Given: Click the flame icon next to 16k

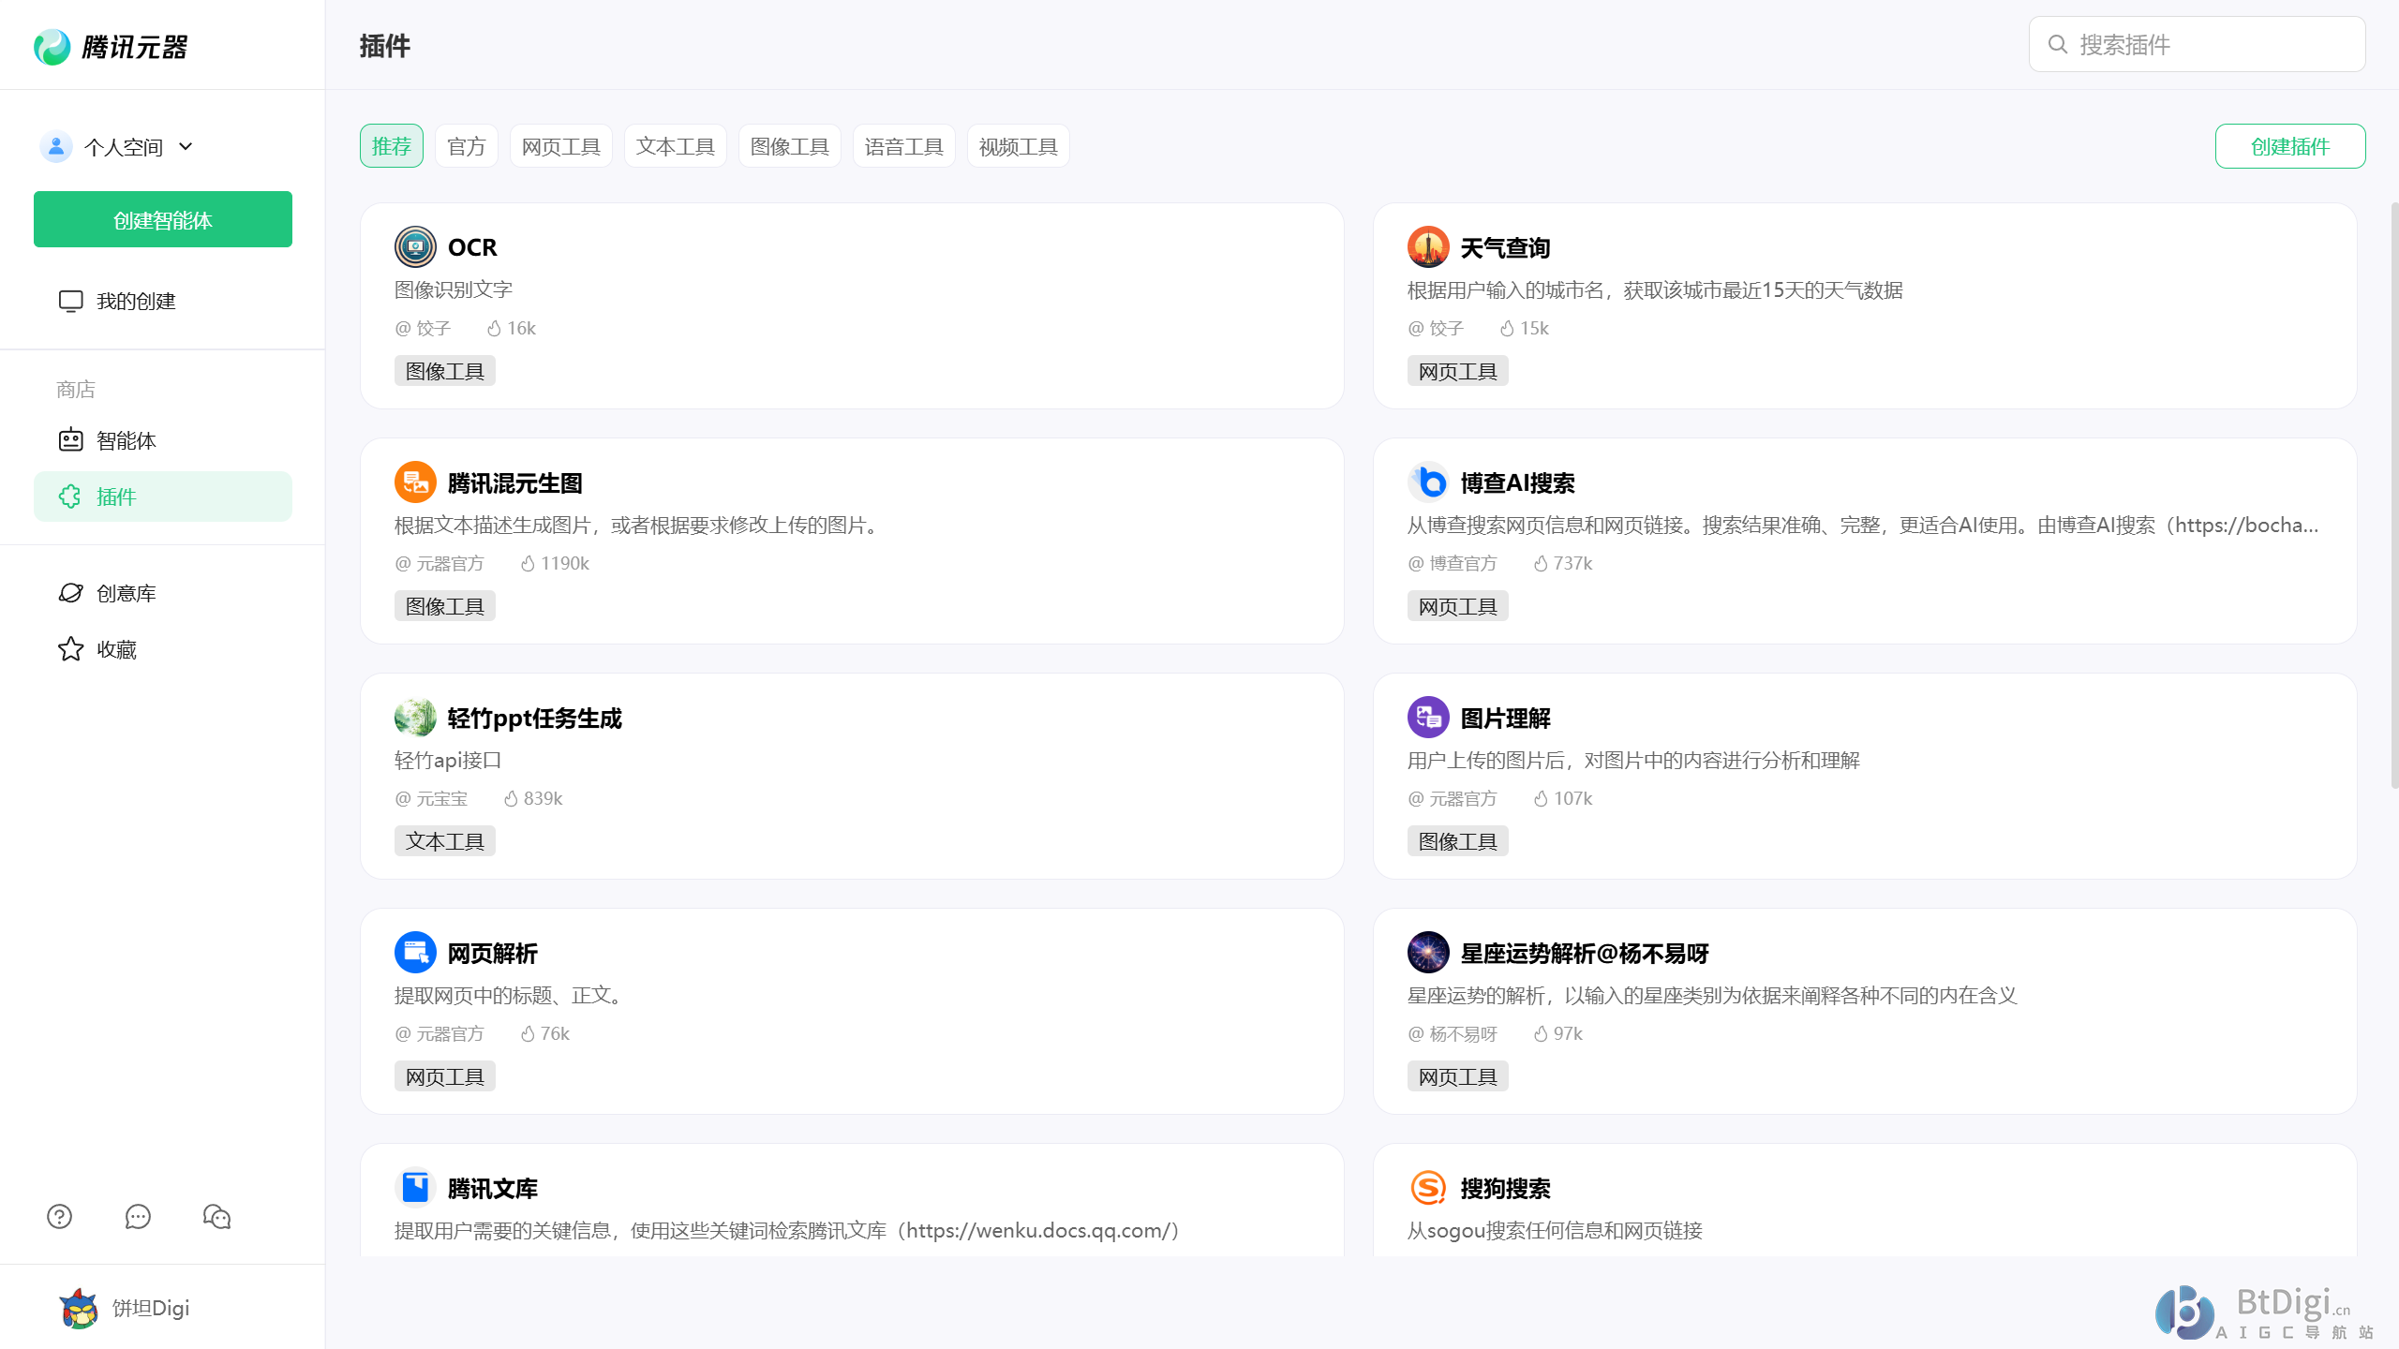Looking at the screenshot, I should pyautogui.click(x=495, y=328).
